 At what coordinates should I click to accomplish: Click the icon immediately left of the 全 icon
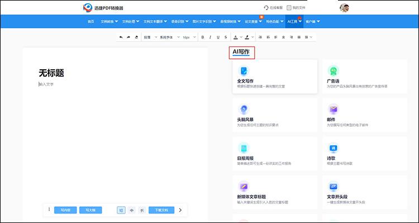click(x=276, y=37)
